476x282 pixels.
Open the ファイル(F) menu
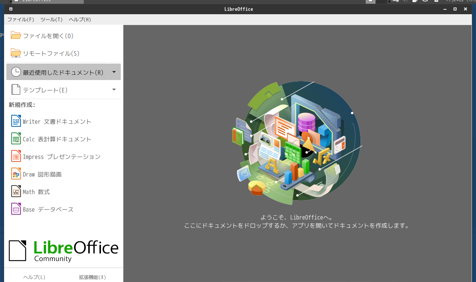tap(21, 19)
